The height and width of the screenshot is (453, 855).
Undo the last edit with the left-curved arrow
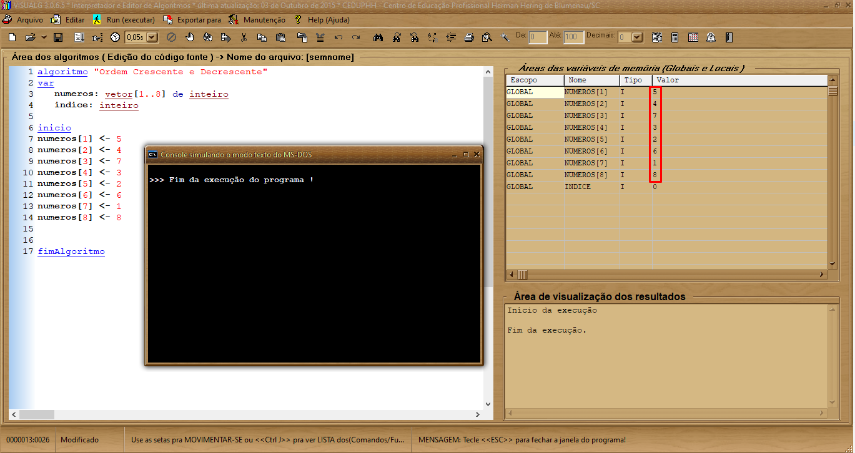(x=339, y=37)
